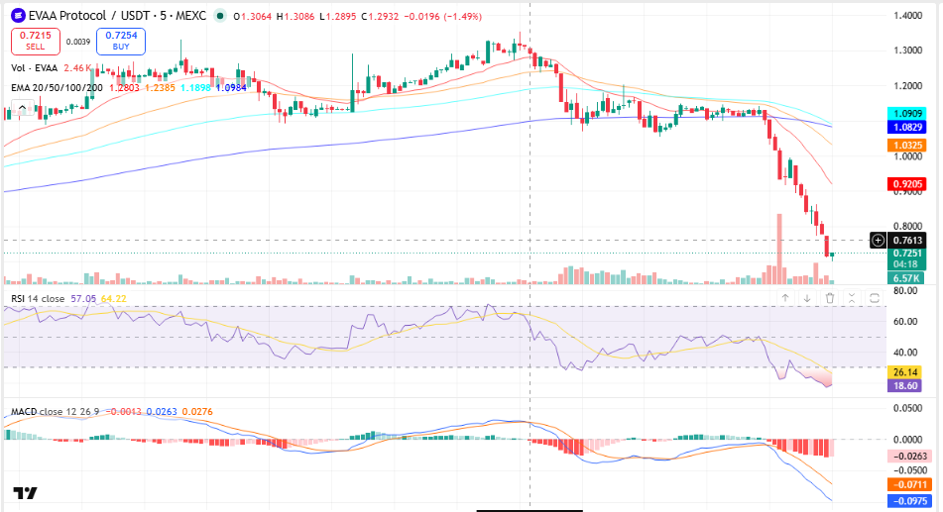Click the red 0.9205 EMA price label
943x512 pixels.
[907, 184]
